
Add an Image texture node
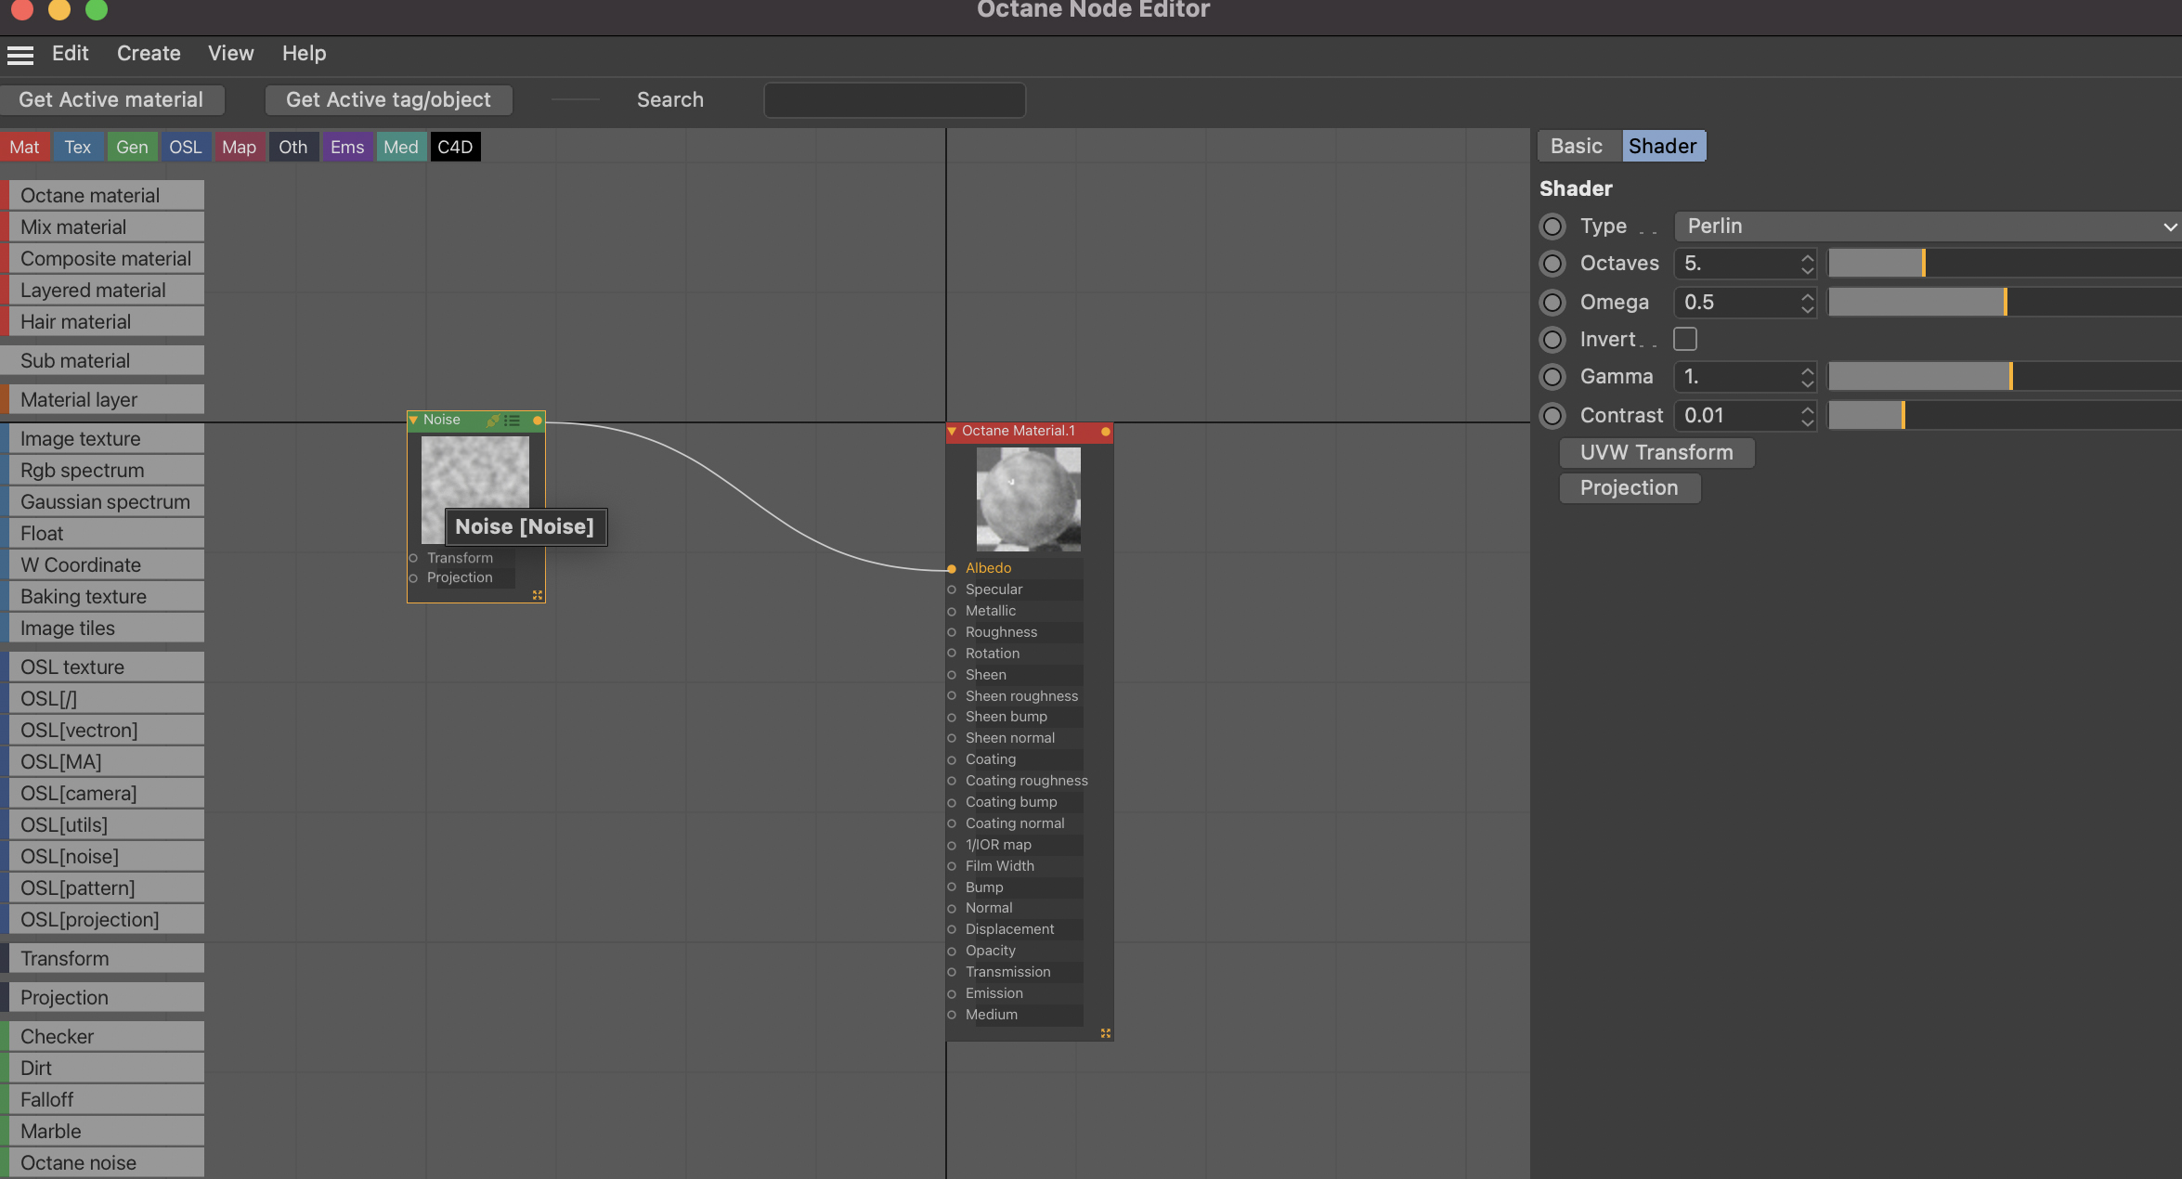pos(102,439)
